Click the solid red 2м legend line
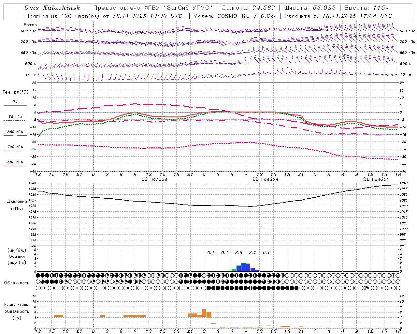 point(15,105)
